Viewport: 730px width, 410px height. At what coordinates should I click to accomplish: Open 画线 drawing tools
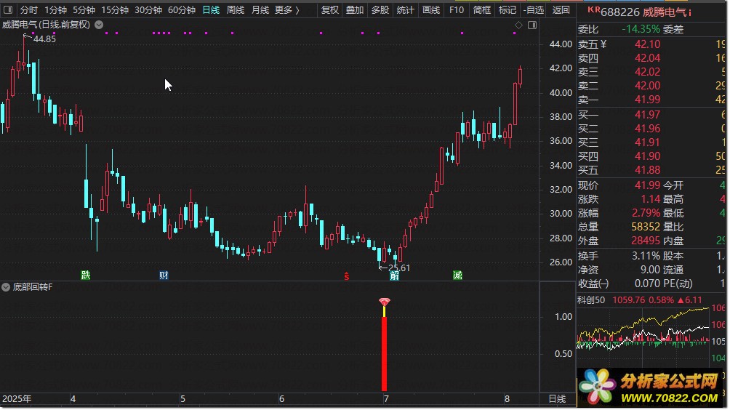pyautogui.click(x=430, y=9)
